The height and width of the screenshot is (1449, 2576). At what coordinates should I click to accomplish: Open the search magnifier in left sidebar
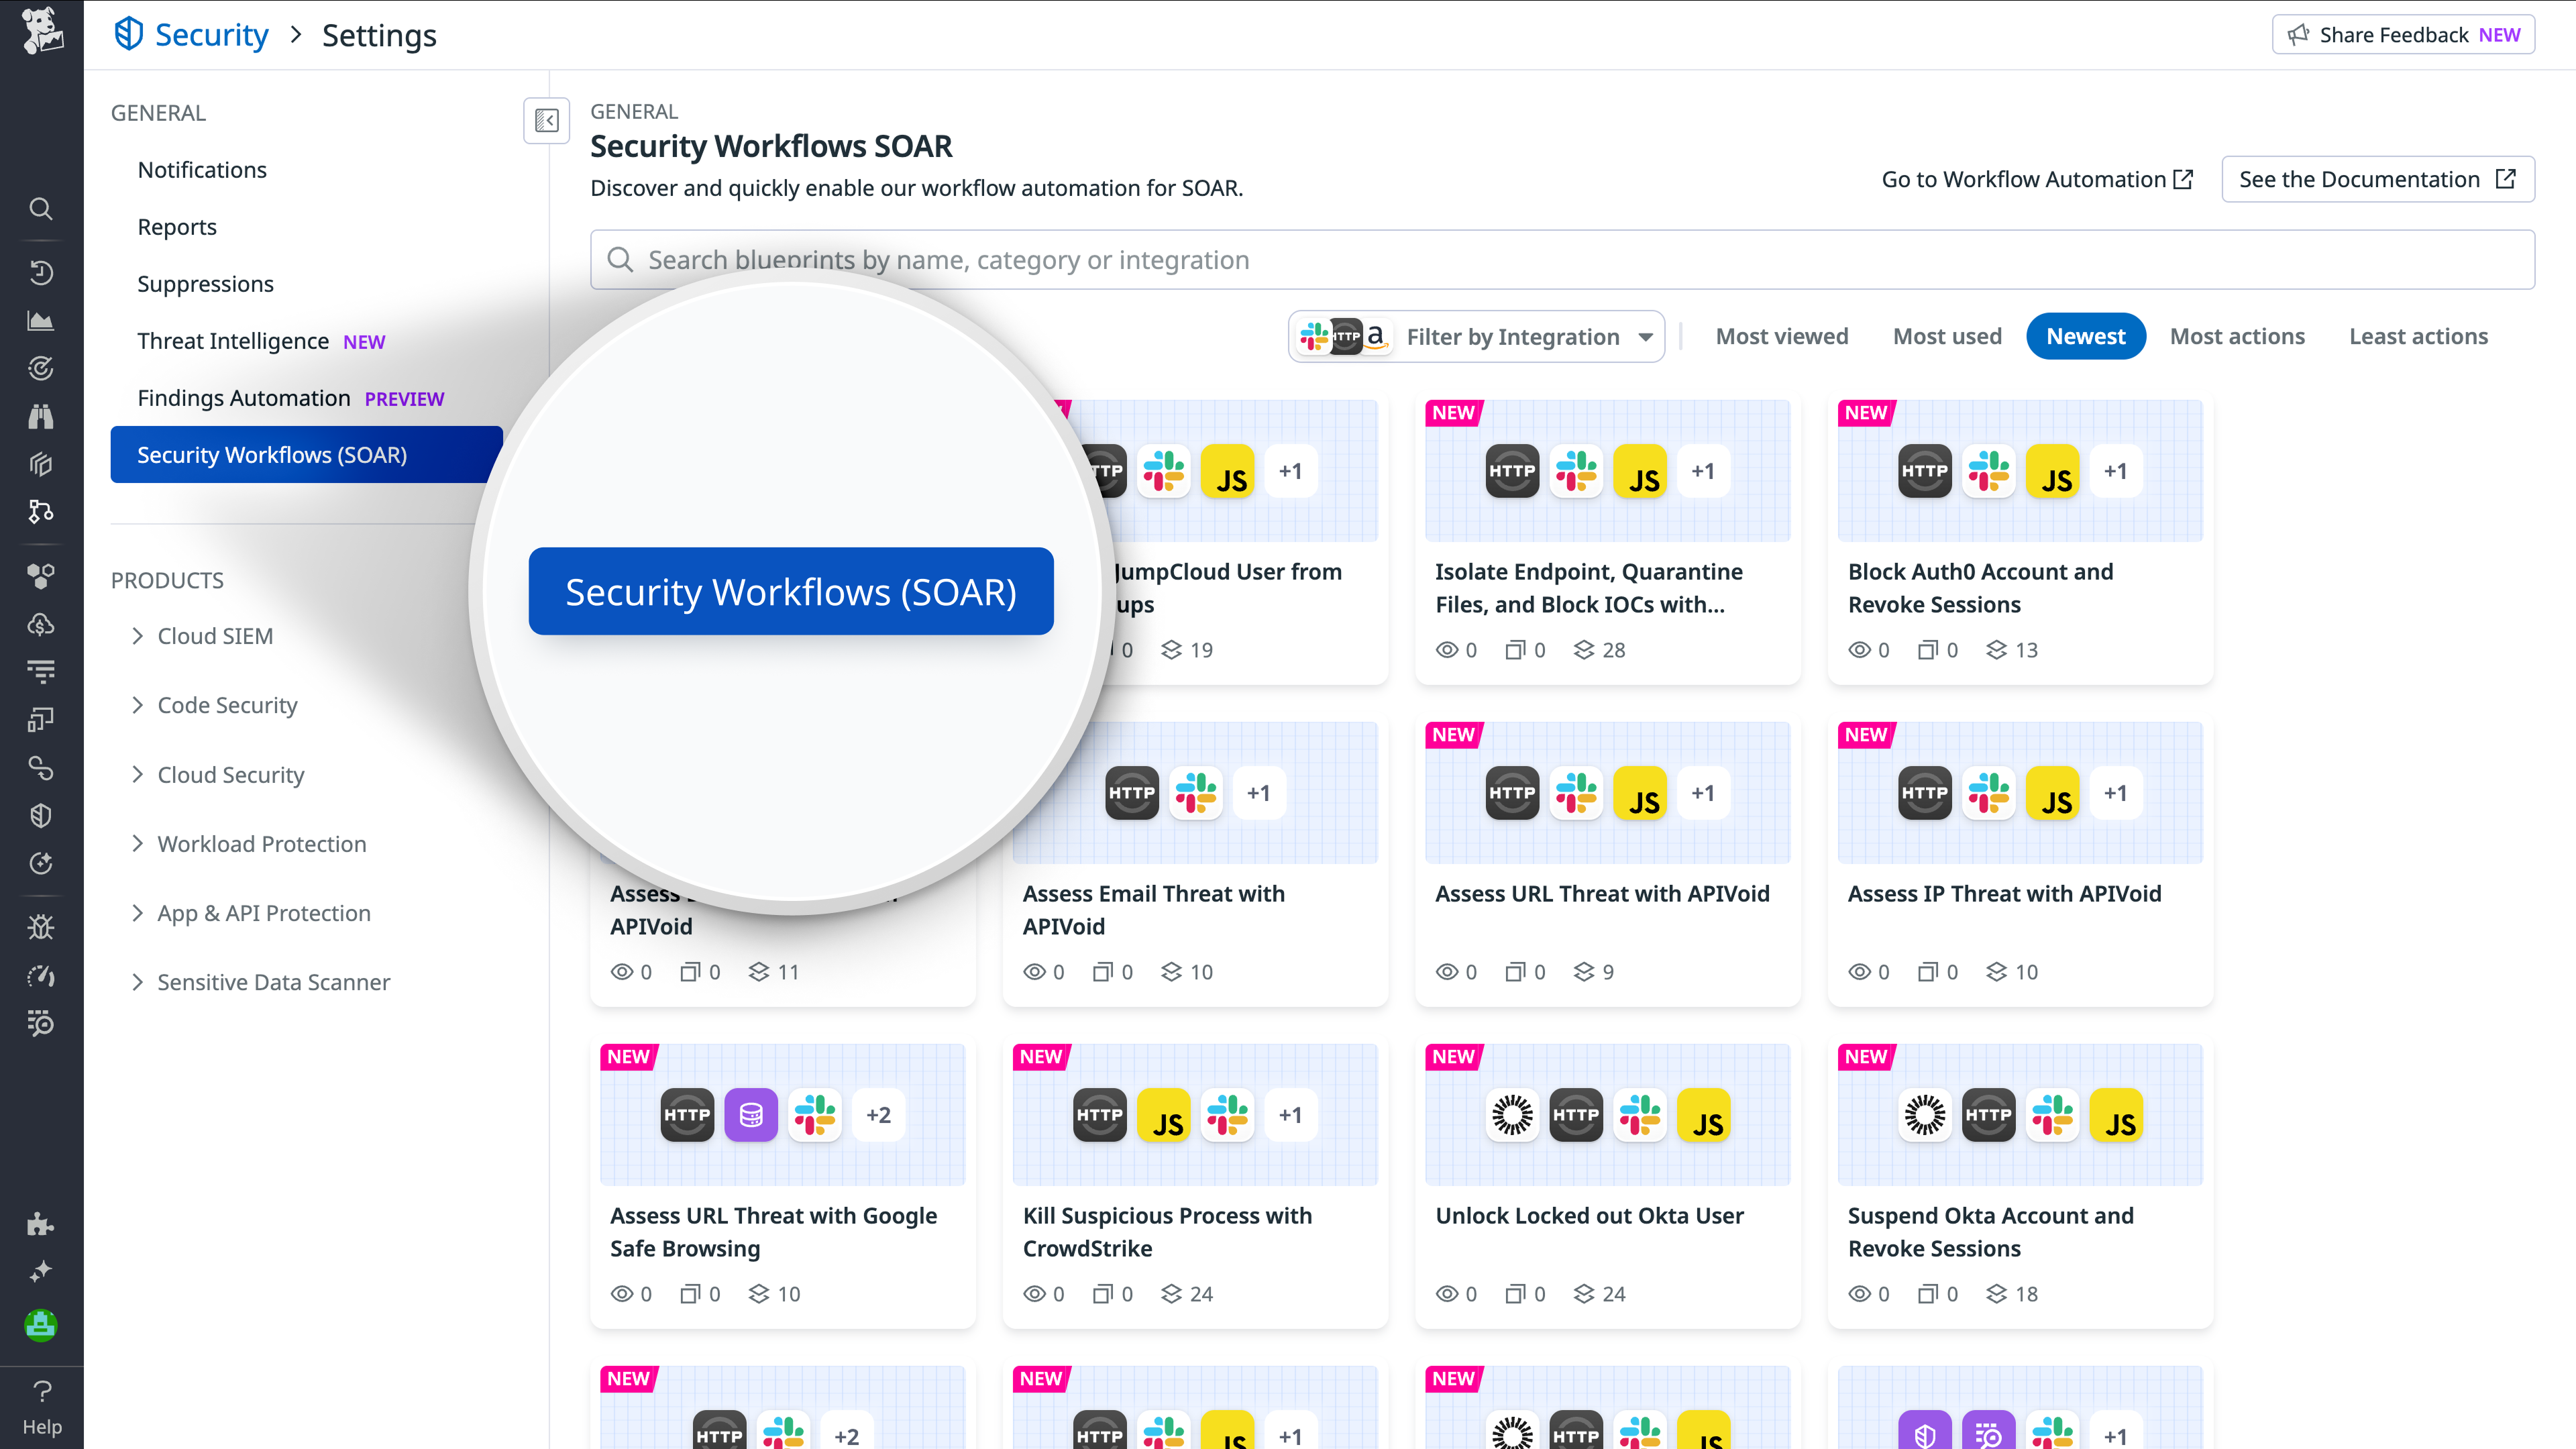(41, 208)
